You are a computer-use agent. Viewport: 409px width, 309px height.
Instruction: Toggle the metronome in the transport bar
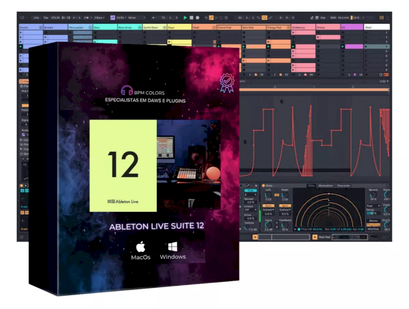(86, 17)
